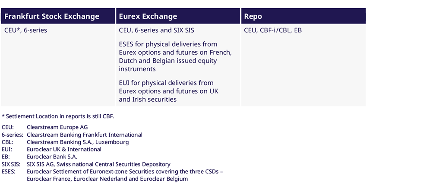The image size is (442, 188).
Task: Select the Eurex Exchange column header
Action: [x=148, y=17]
